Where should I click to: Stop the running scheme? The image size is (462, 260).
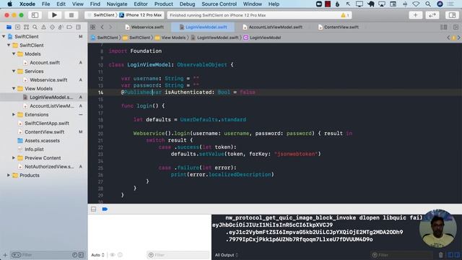pyautogui.click(x=71, y=15)
